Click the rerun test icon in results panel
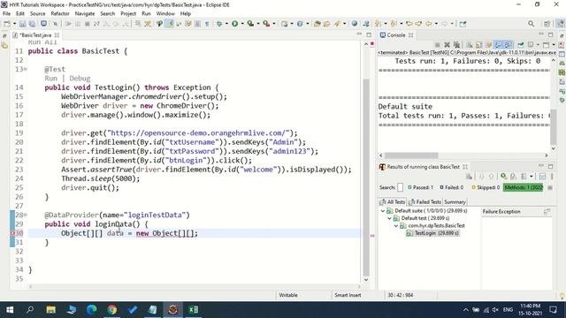 pos(503,177)
